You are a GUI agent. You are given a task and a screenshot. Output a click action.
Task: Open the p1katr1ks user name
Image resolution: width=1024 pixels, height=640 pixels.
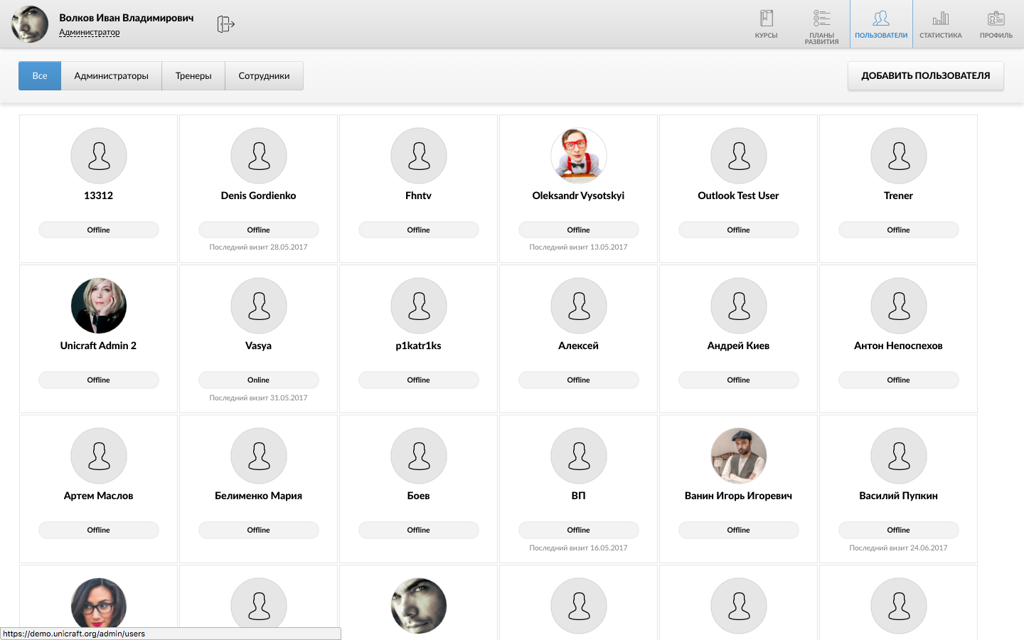pos(419,346)
